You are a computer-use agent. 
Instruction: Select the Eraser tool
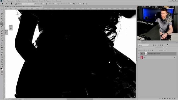pos(2,38)
